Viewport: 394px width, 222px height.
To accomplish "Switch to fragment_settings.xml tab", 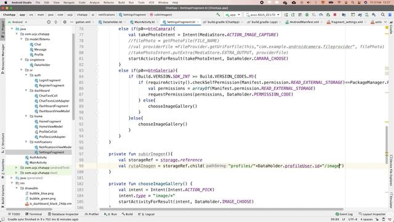I will point(346,22).
